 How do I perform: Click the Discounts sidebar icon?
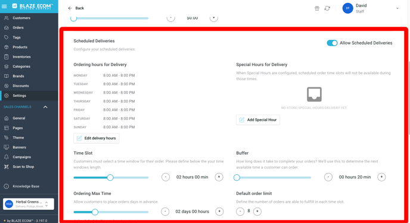coord(7,86)
